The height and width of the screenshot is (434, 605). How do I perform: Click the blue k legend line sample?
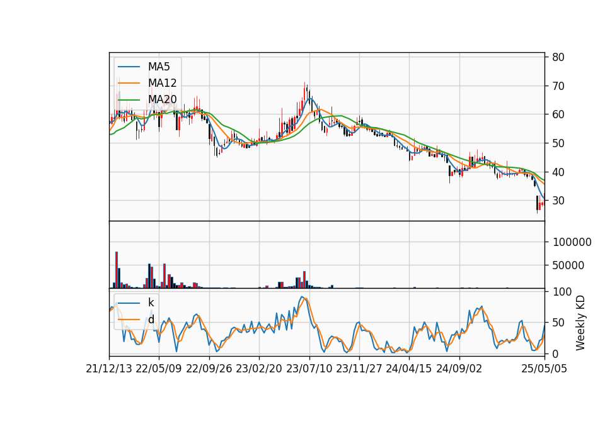129,303
